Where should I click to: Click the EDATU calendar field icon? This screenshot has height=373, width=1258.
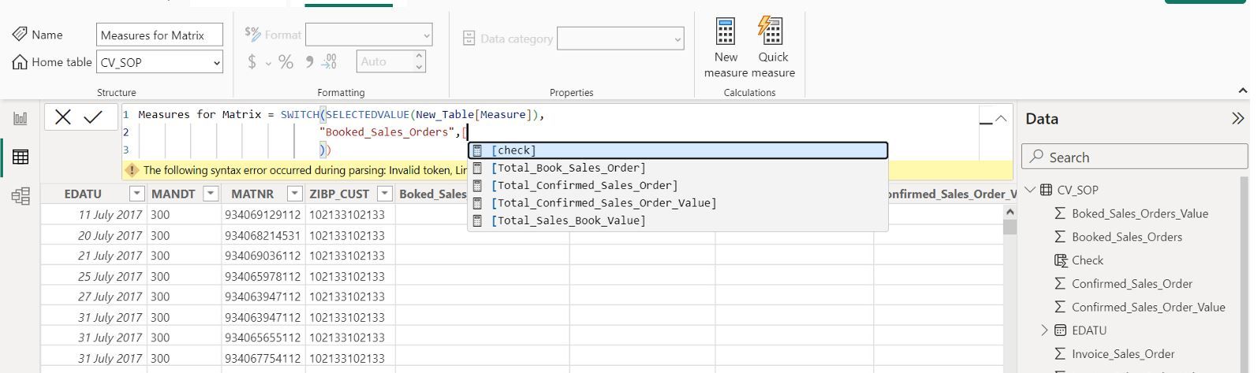coord(1061,331)
